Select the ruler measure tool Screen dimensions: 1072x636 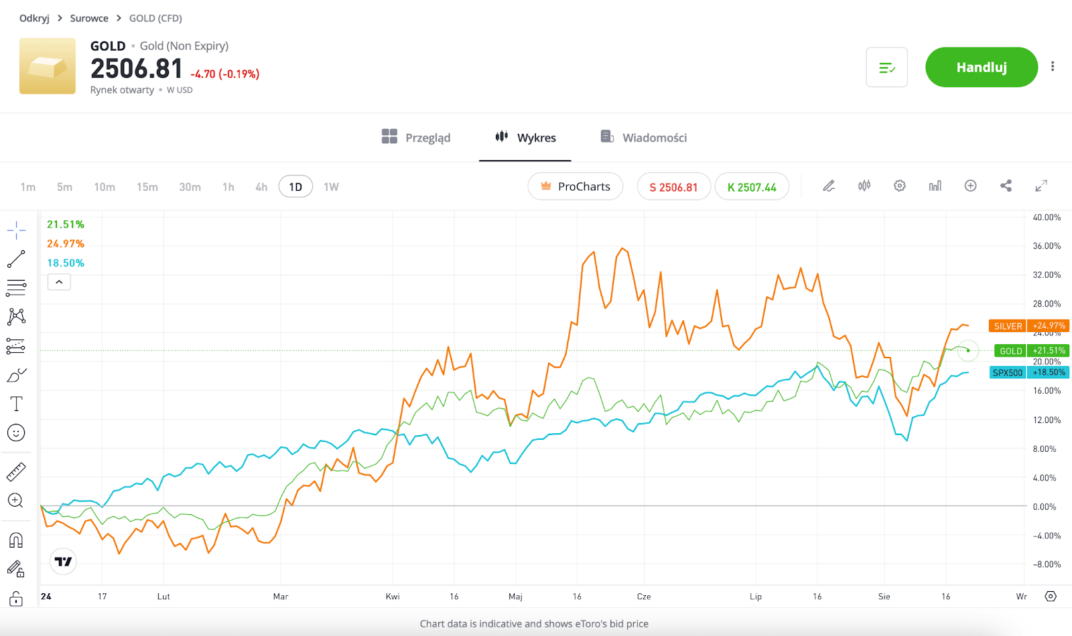[x=16, y=472]
